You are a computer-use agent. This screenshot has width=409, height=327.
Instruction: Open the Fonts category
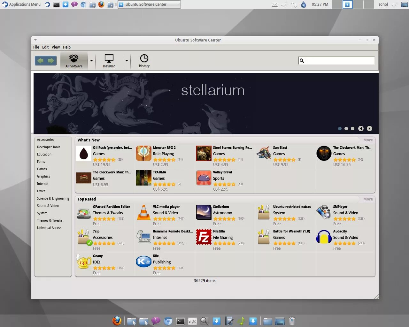click(x=41, y=162)
